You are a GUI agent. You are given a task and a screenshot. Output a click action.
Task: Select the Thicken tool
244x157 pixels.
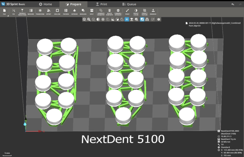click(x=66, y=12)
